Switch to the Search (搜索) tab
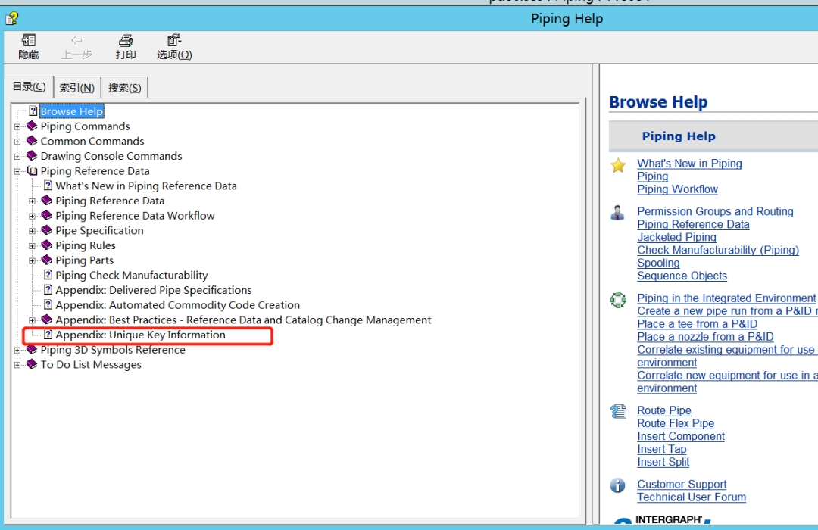Viewport: 818px width, 530px height. click(x=124, y=88)
